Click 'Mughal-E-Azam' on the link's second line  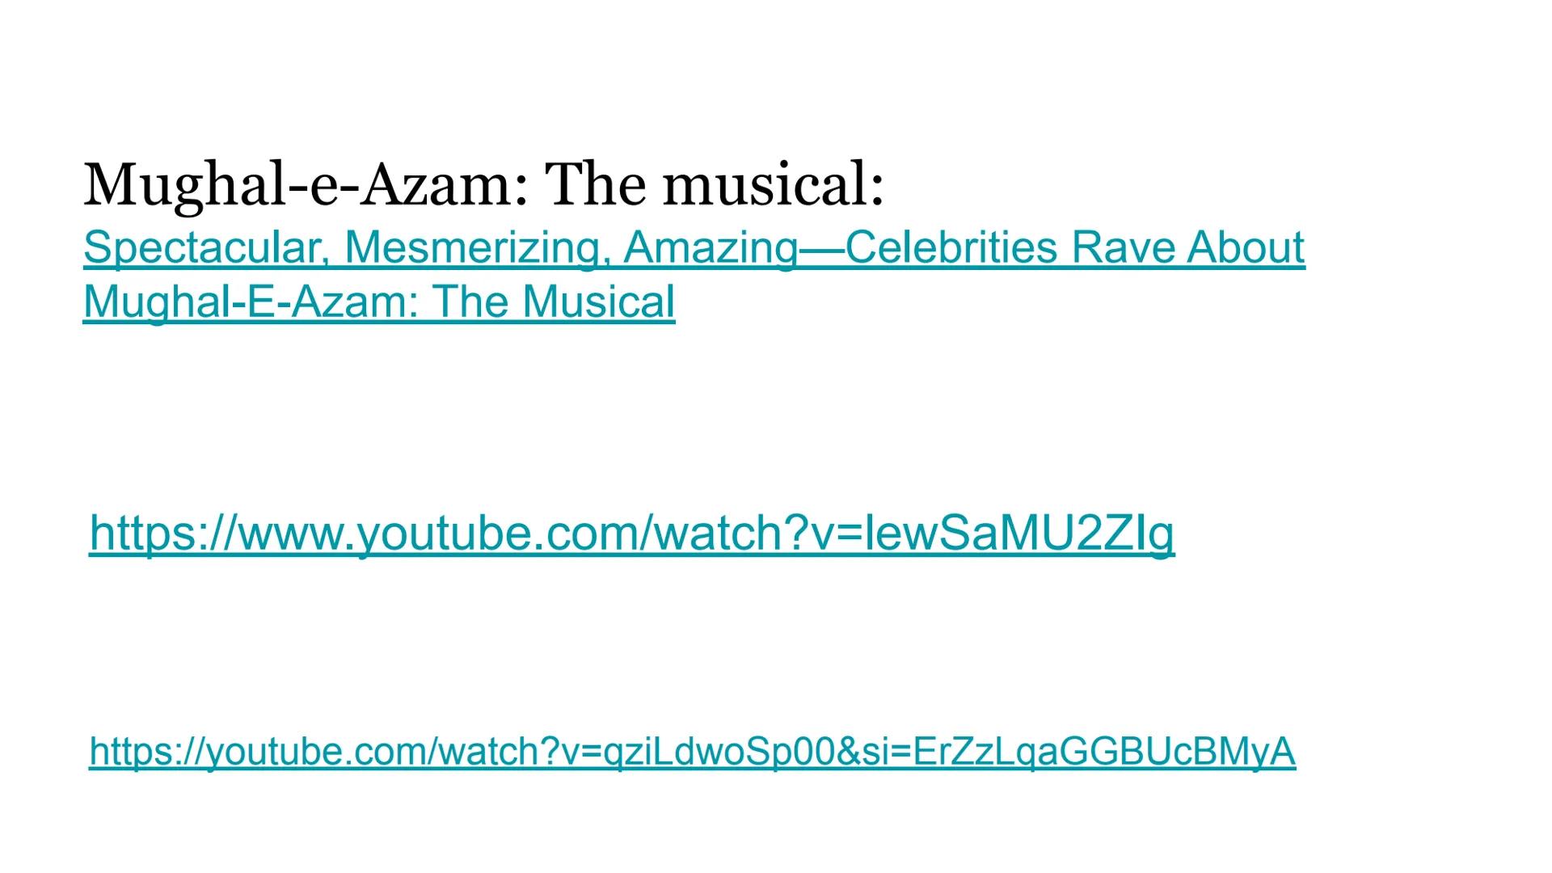[251, 302]
